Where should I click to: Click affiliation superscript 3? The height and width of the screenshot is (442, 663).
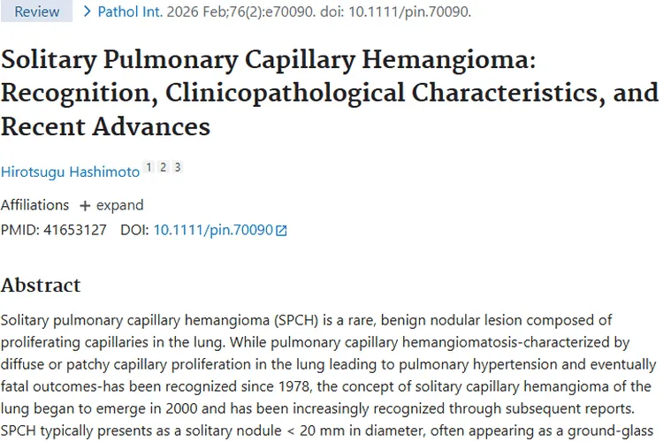point(177,167)
